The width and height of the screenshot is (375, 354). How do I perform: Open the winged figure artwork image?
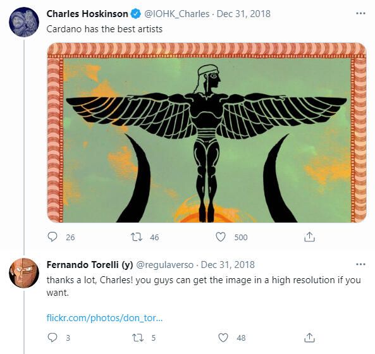207,133
